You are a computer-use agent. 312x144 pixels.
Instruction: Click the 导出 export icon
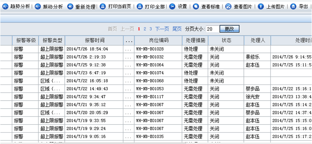[x=293, y=6]
